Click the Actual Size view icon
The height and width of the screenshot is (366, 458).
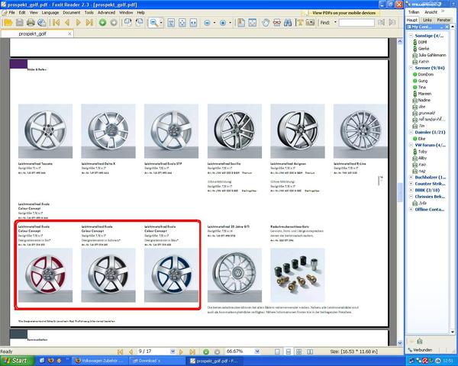tap(171, 22)
